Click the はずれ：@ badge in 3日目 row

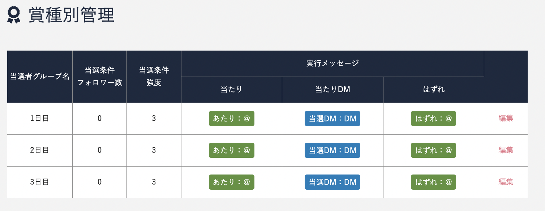click(x=433, y=182)
